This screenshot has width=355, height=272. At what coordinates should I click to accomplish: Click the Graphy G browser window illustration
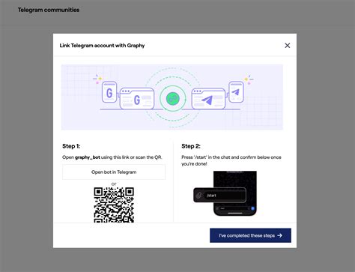137,98
